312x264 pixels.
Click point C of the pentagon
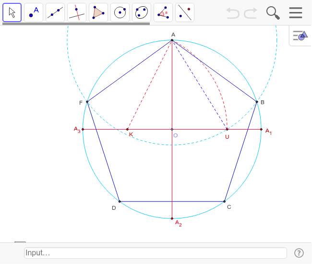(225, 201)
